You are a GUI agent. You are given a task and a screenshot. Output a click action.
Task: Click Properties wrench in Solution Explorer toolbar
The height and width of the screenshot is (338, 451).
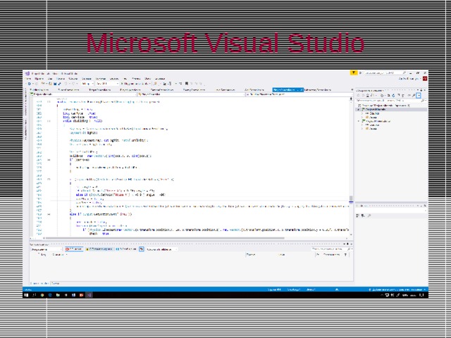pos(414,96)
